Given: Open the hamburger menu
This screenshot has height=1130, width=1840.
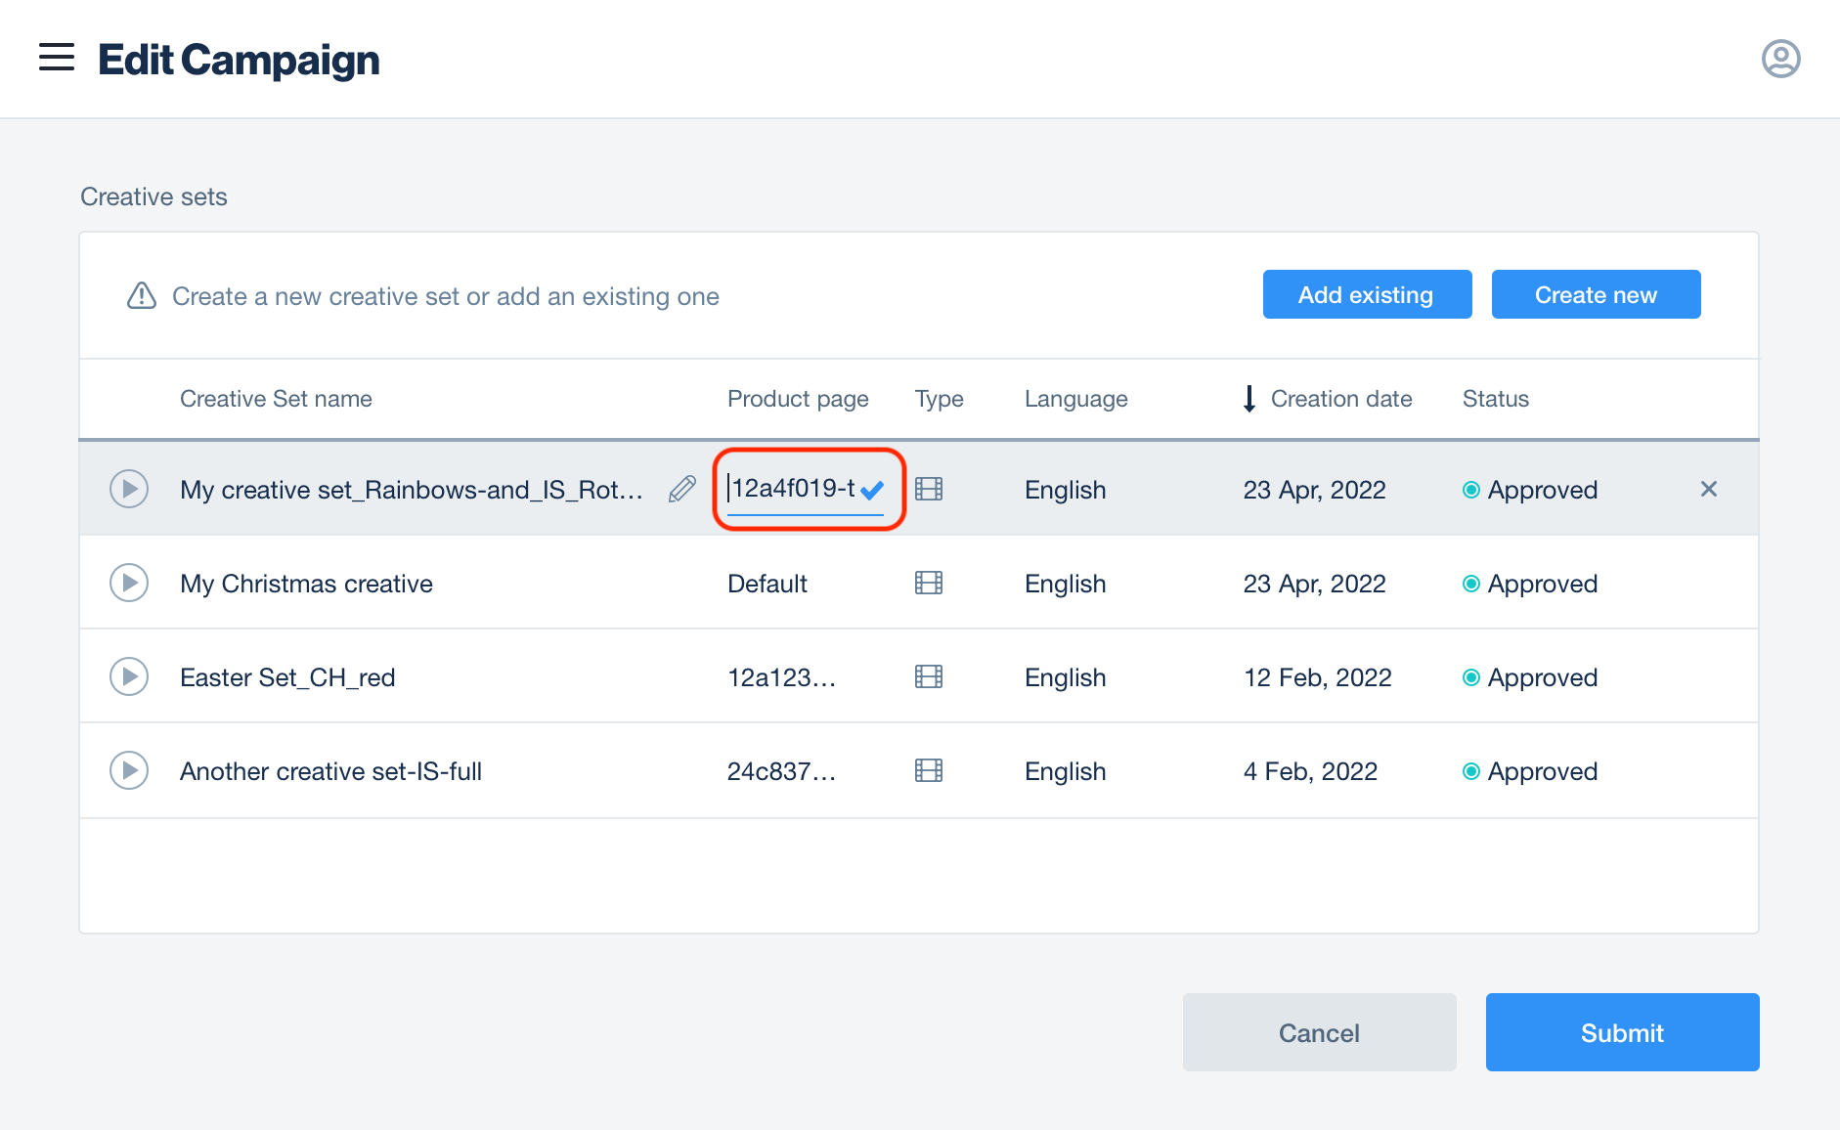Looking at the screenshot, I should pos(57,58).
